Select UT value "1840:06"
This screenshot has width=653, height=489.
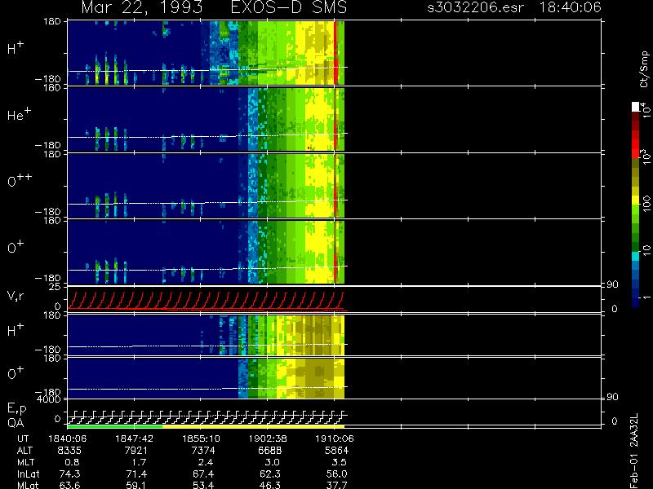pos(68,438)
